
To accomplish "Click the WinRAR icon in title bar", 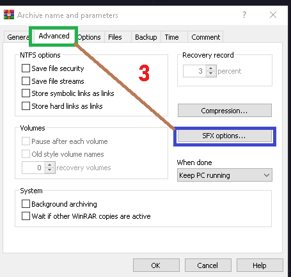I will 9,15.
